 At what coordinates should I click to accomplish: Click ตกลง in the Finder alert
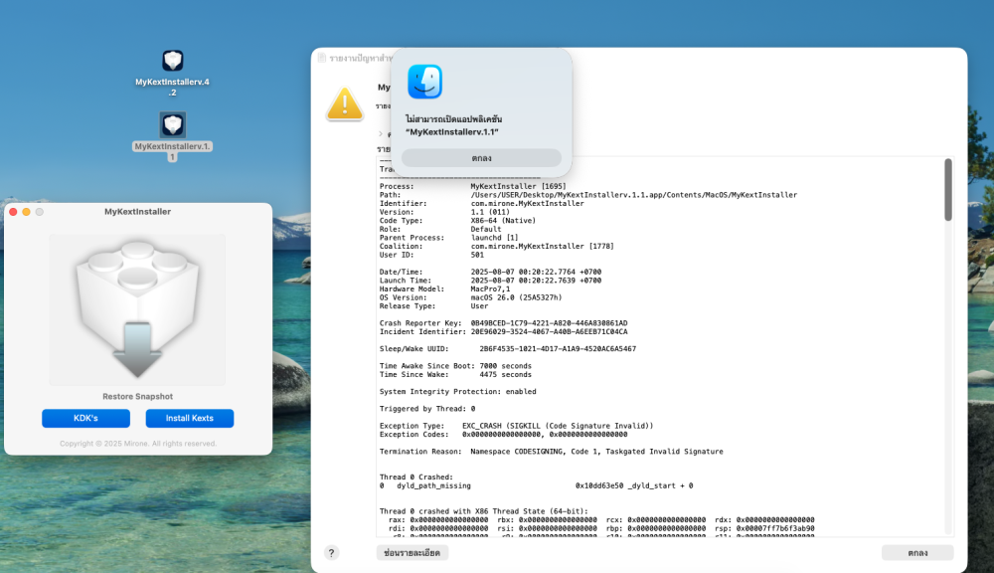(x=482, y=158)
